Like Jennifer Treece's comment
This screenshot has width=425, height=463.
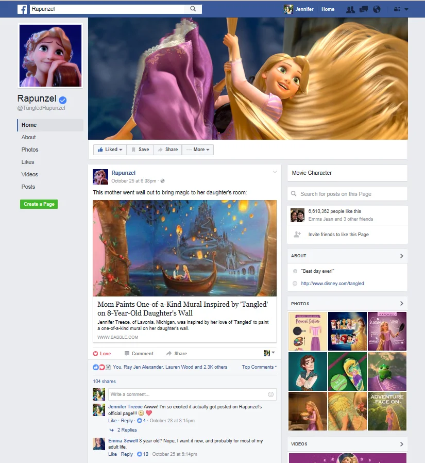(112, 421)
